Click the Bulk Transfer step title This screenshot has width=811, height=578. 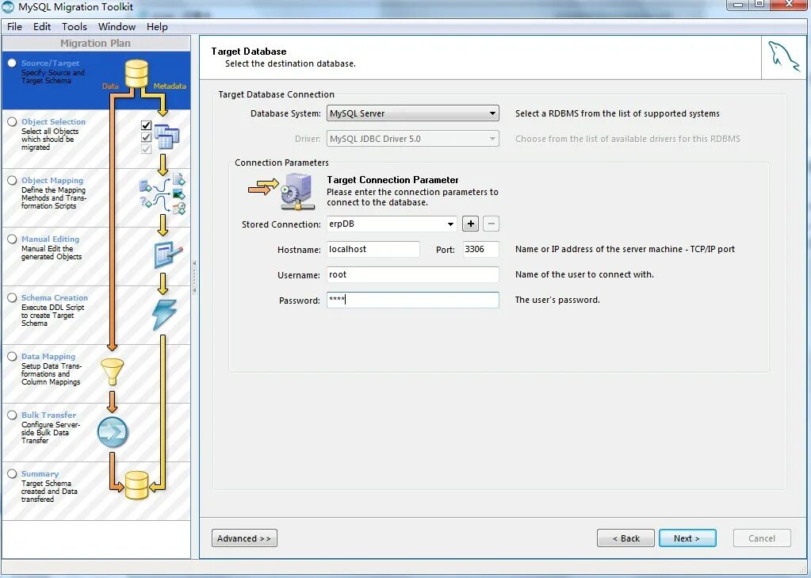48,415
